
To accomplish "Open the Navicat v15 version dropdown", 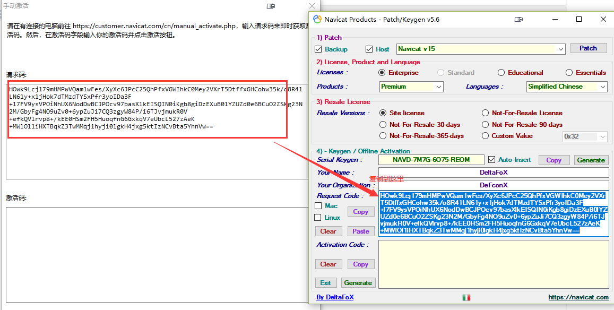I will (561, 49).
